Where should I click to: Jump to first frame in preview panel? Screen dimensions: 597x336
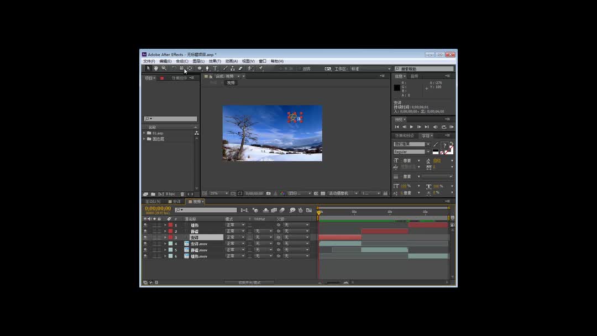[397, 127]
